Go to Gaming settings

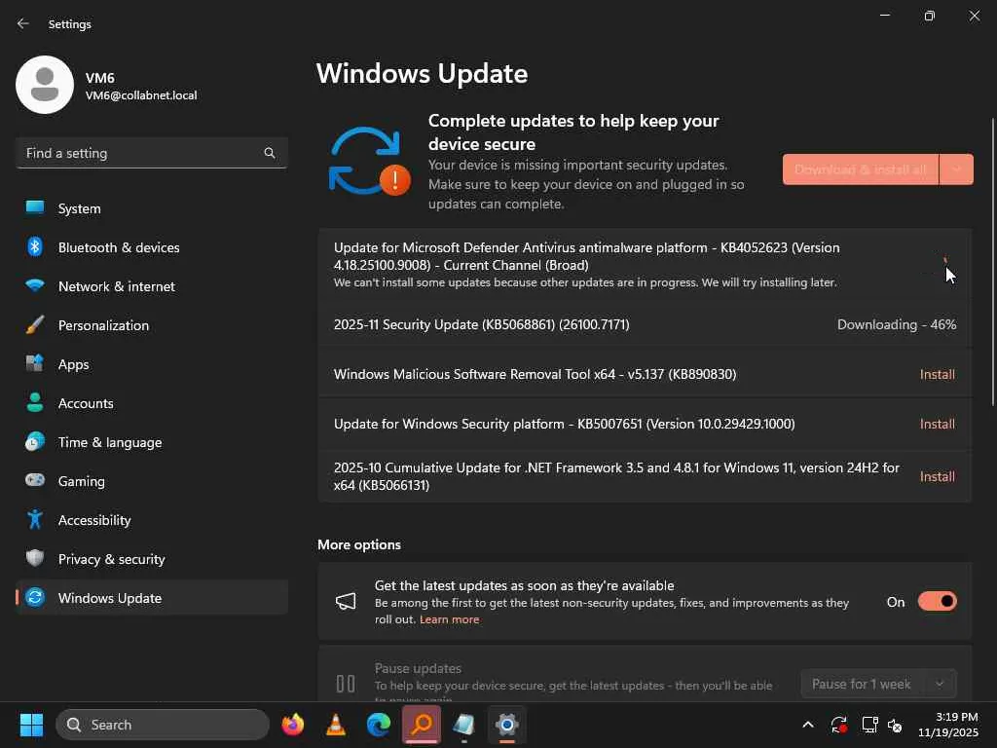point(152,480)
